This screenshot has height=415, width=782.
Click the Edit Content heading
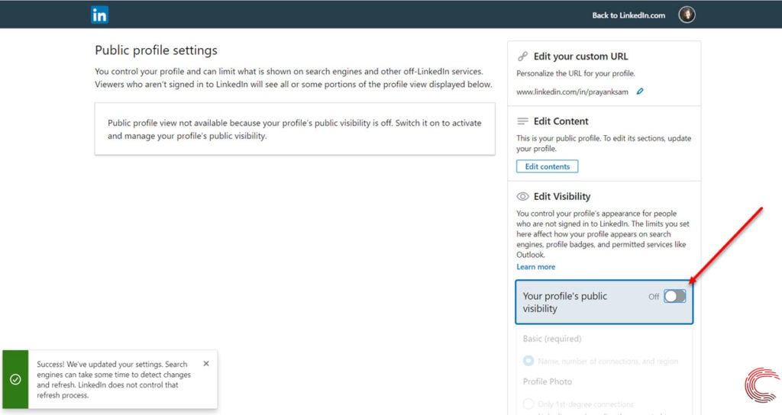pos(561,121)
